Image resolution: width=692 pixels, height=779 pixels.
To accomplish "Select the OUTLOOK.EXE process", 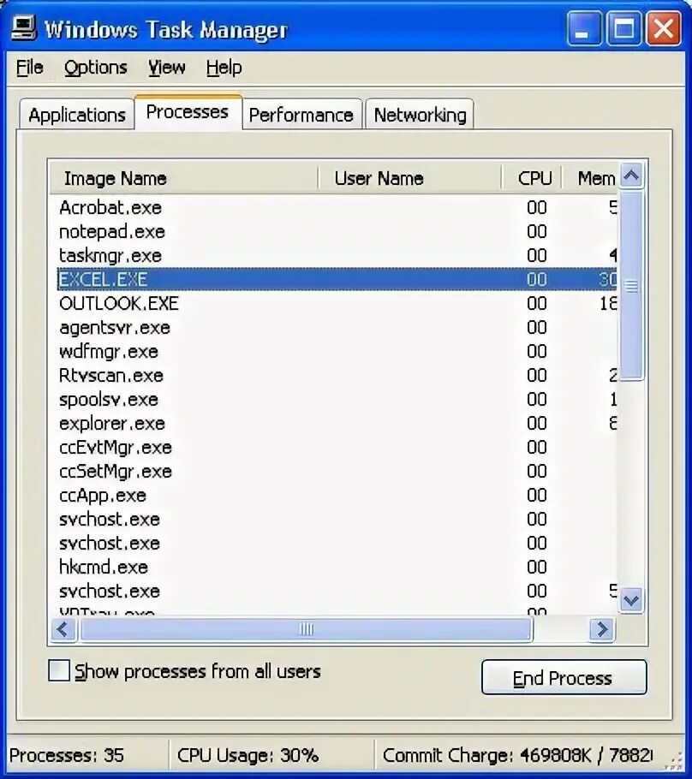I will tap(337, 303).
